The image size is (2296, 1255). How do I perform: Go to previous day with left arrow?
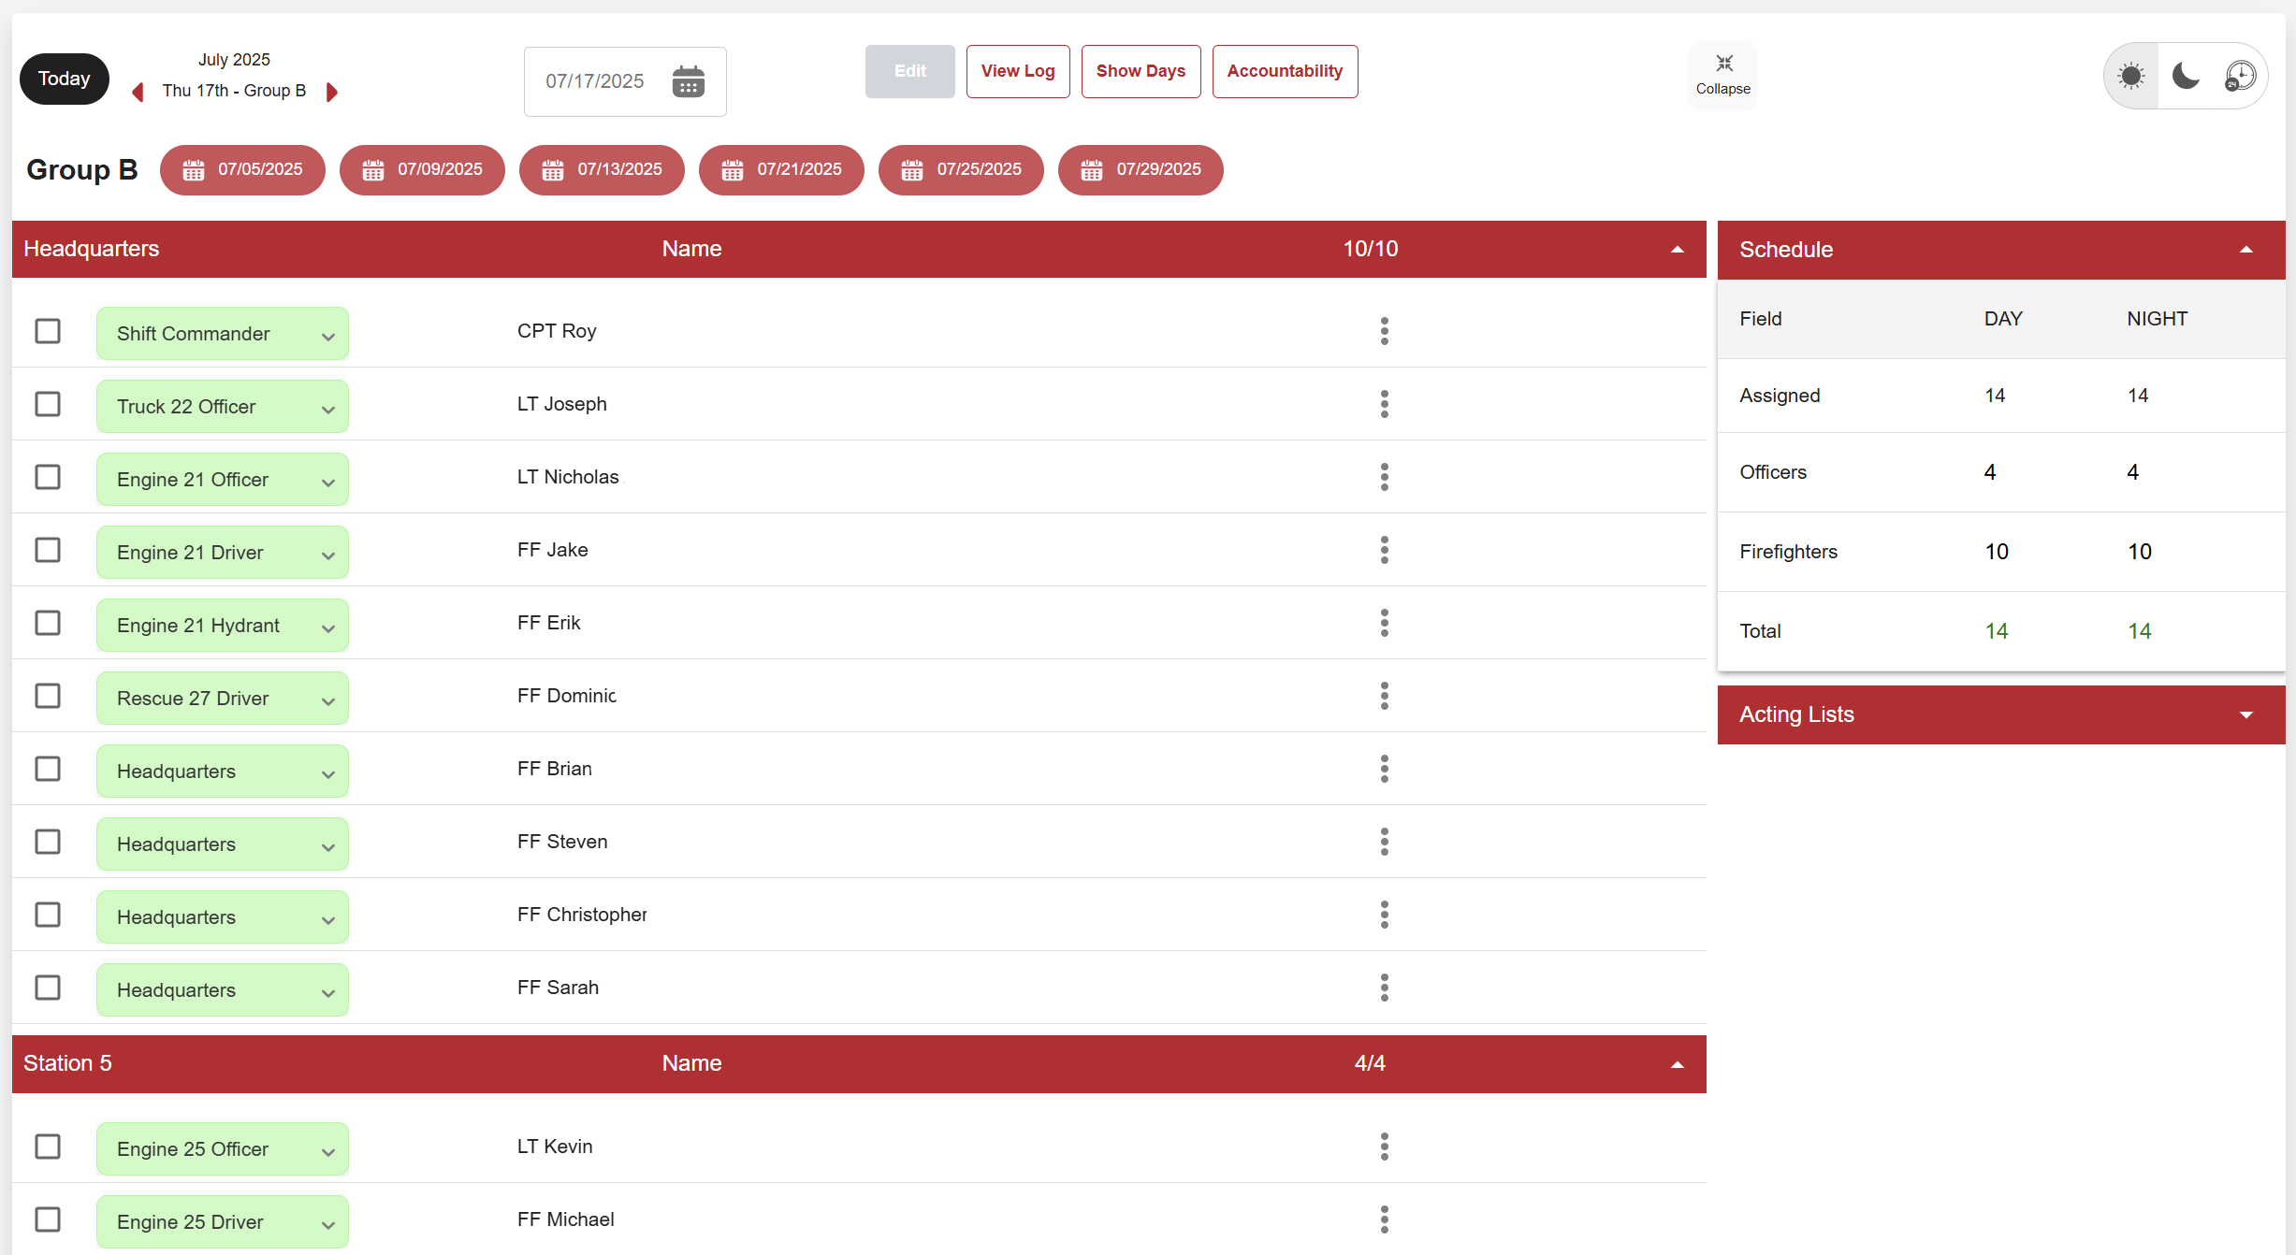tap(138, 92)
